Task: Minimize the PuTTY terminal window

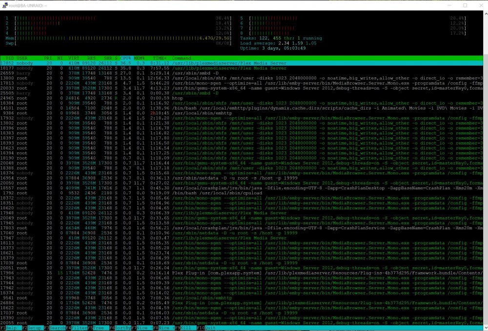Action: pyautogui.click(x=449, y=5)
